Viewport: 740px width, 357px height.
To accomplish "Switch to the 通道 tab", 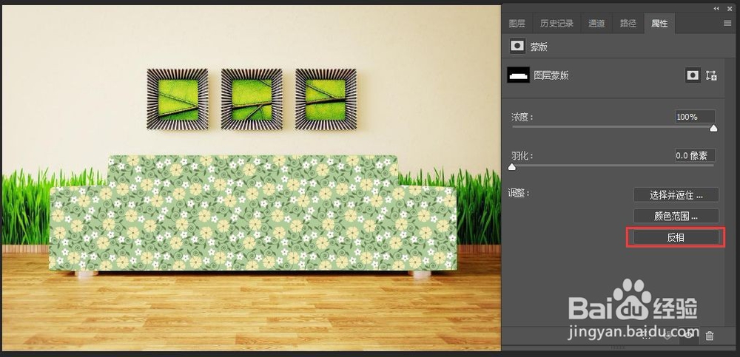I will click(596, 24).
